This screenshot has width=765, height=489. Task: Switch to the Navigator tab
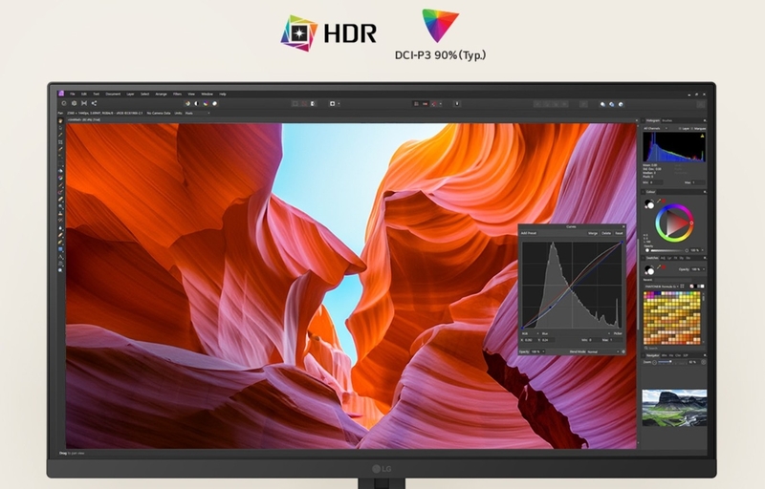[652, 355]
